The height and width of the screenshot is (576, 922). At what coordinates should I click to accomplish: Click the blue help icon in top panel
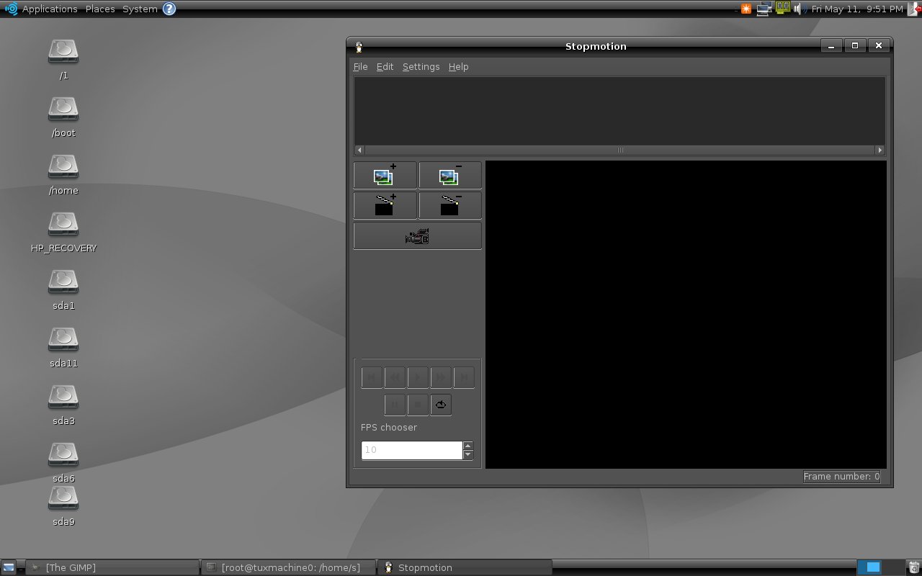coord(169,9)
